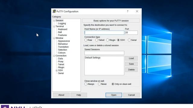The height and width of the screenshot is (108, 193).
Task: Collapse the Window tree node
Action: click(x=54, y=38)
